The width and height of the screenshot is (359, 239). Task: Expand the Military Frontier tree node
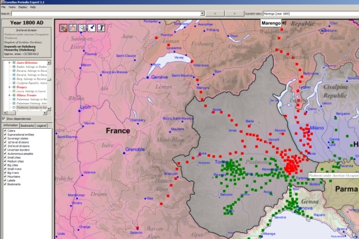pyautogui.click(x=9, y=95)
